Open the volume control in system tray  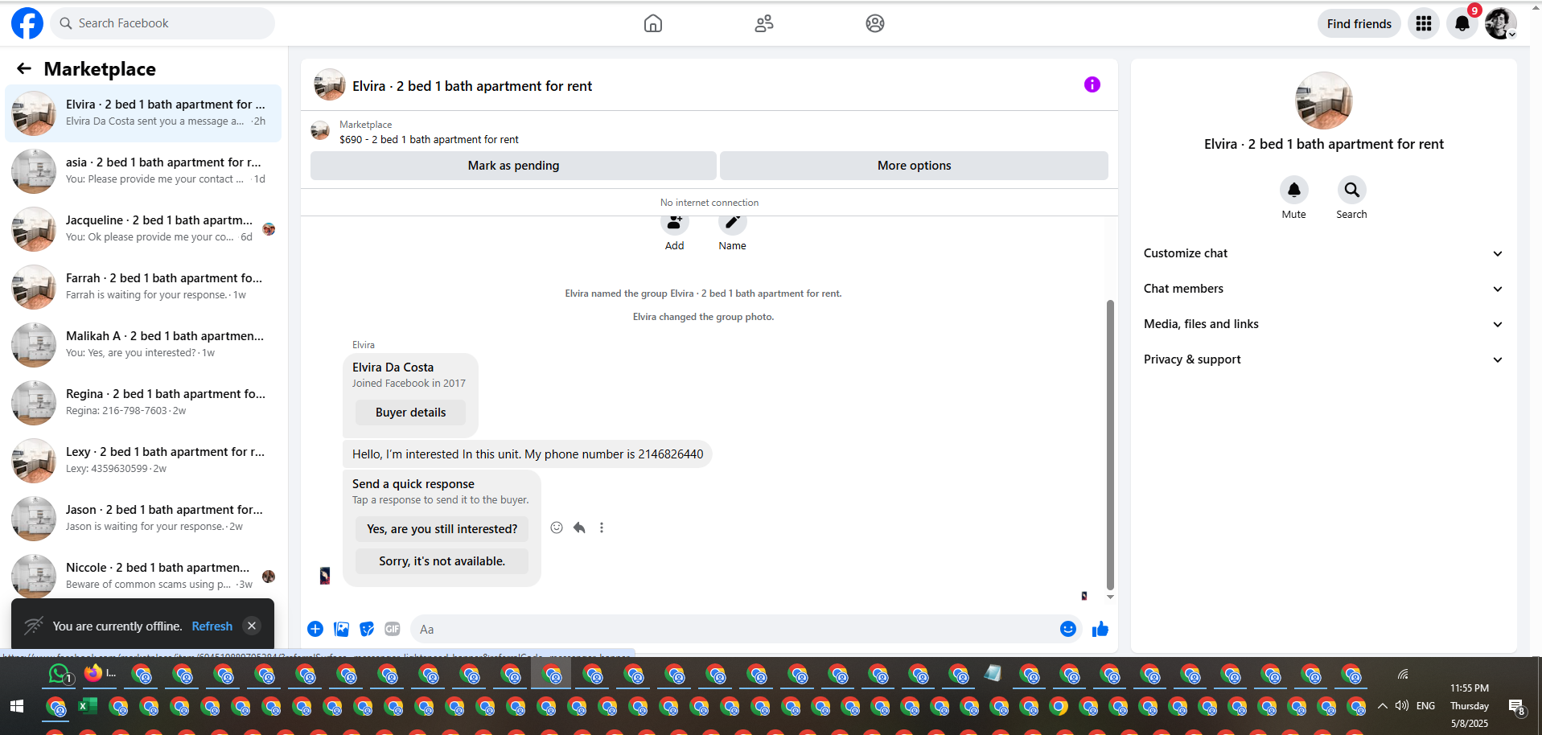pos(1402,705)
